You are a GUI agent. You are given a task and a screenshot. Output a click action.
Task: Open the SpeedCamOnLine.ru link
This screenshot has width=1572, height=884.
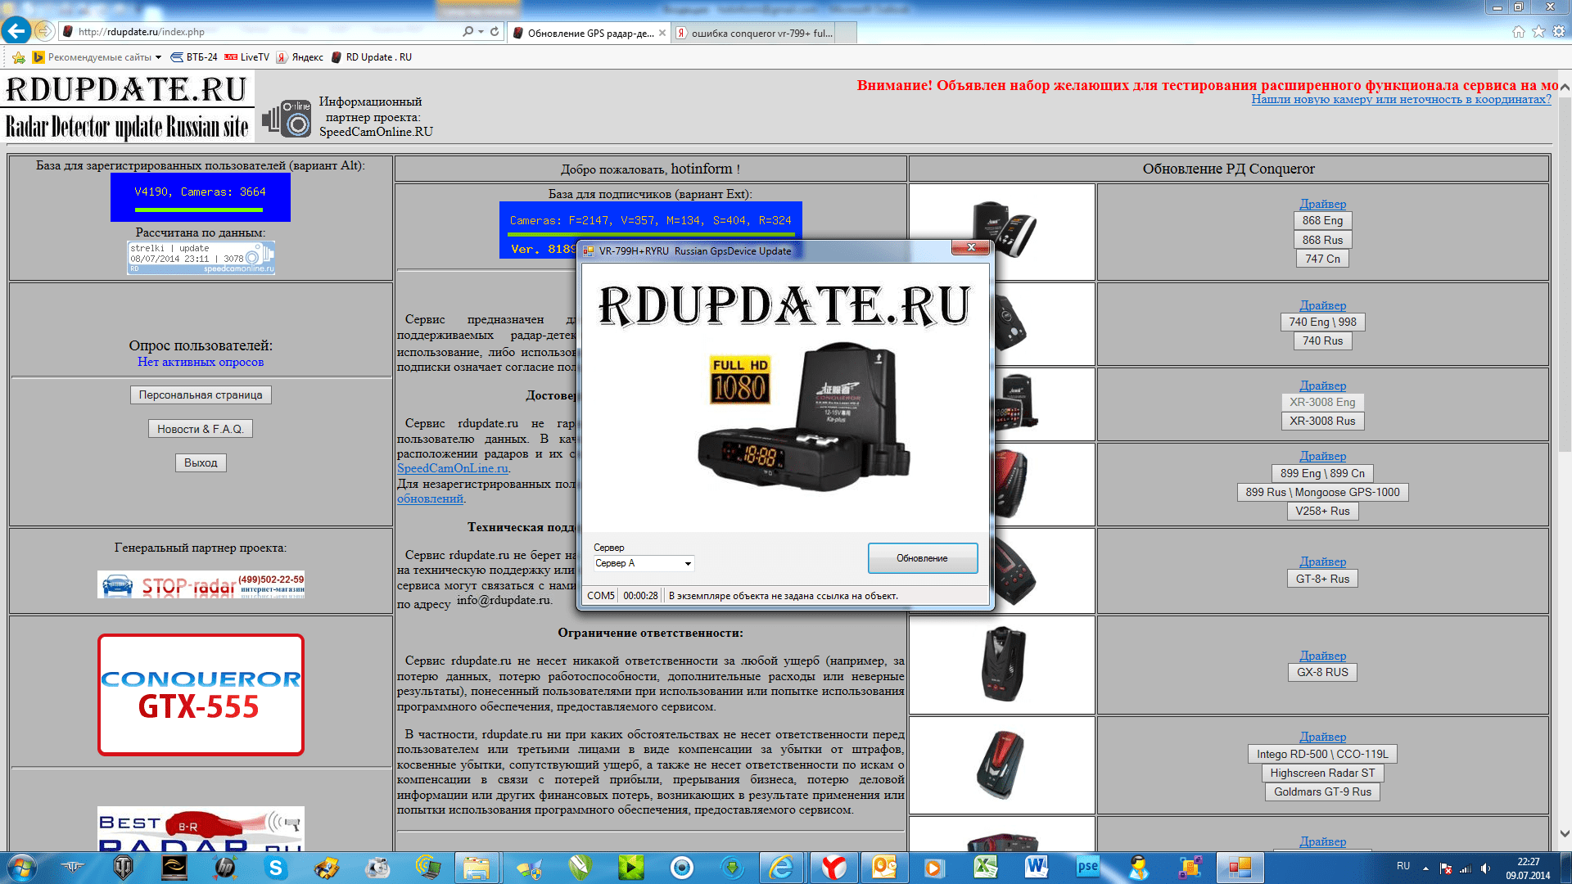(x=453, y=468)
